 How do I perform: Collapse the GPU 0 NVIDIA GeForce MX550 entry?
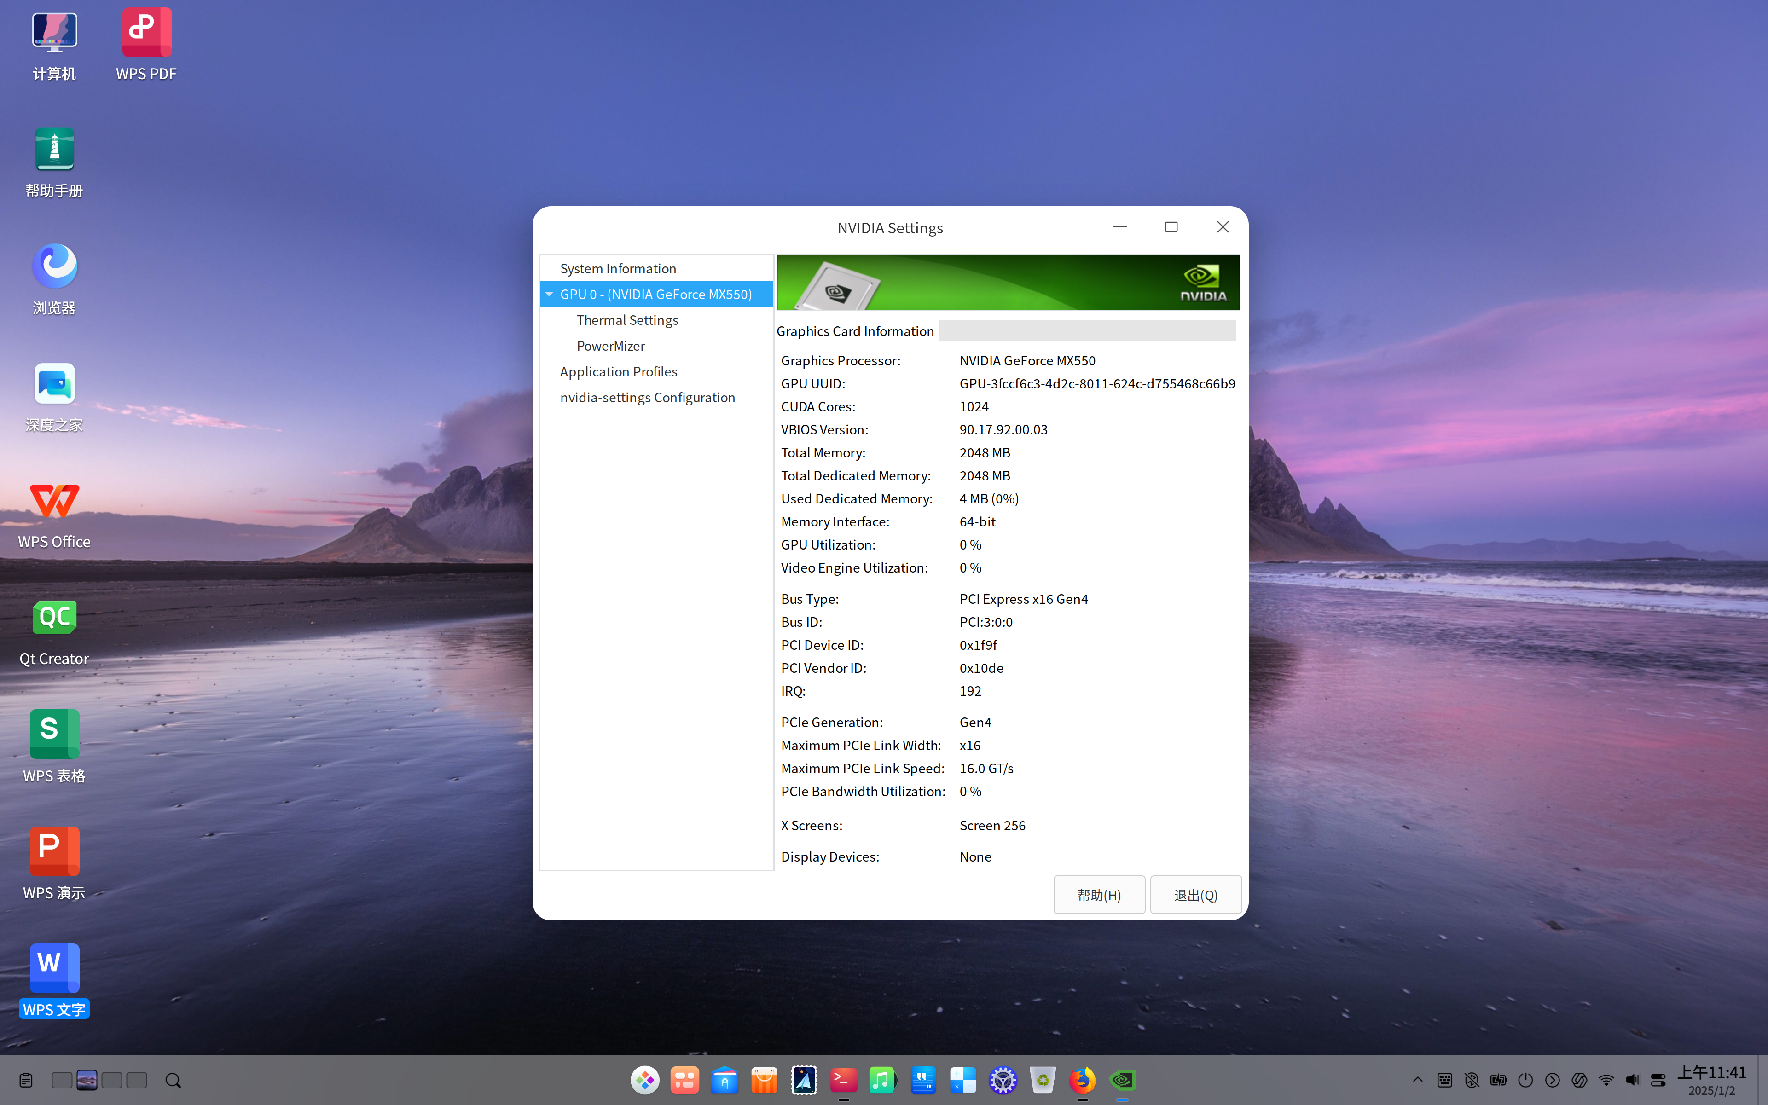pos(550,294)
